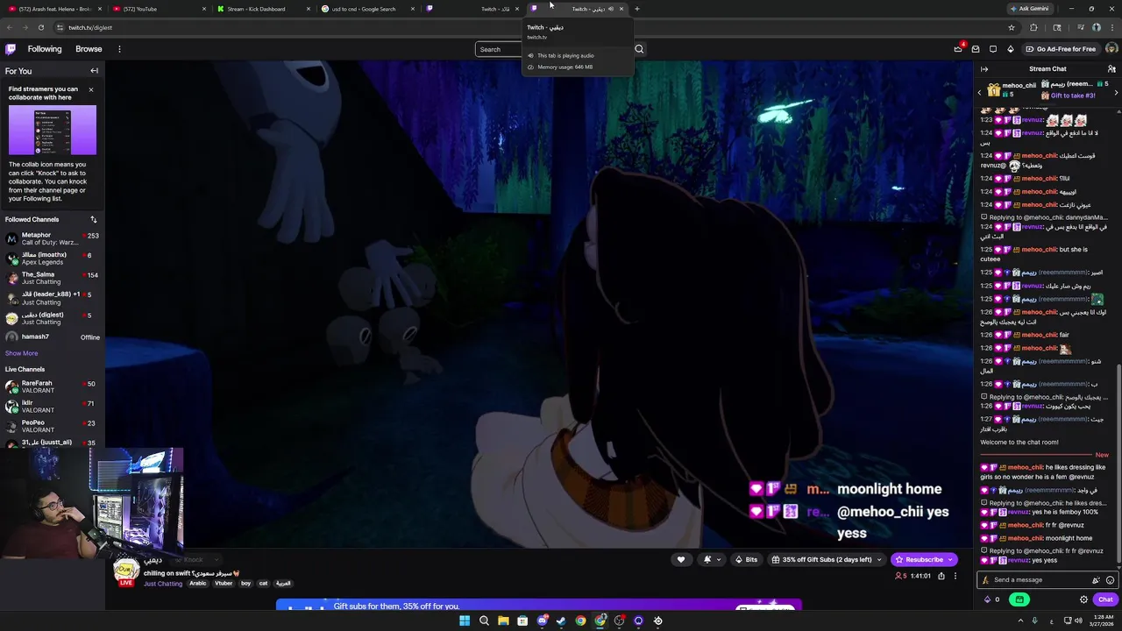Open the chat cheer bits icon in message box
Screen dimensions: 1122x631
coord(1096,579)
